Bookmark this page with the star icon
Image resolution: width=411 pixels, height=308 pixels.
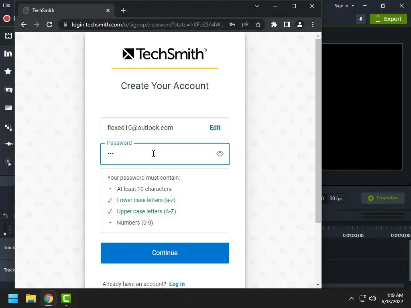tap(258, 24)
